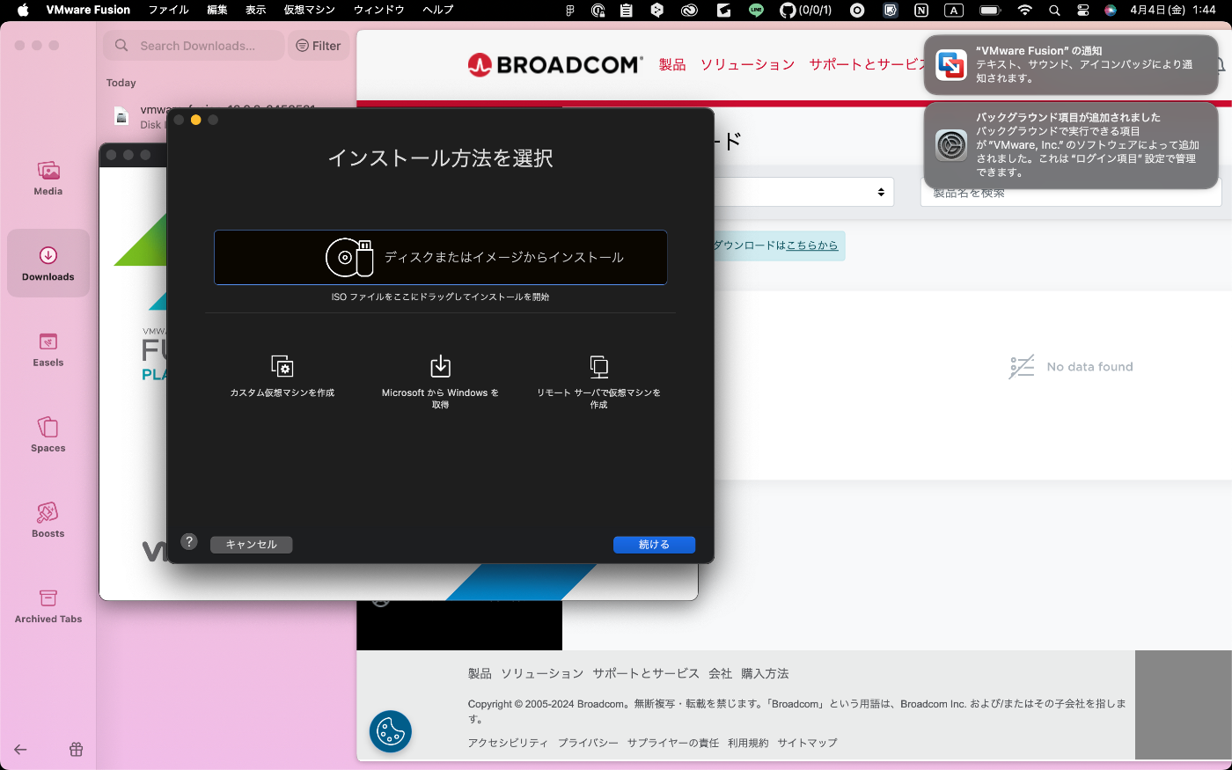This screenshot has width=1232, height=770.
Task: Click the clipboard menu bar icon
Action: [x=626, y=10]
